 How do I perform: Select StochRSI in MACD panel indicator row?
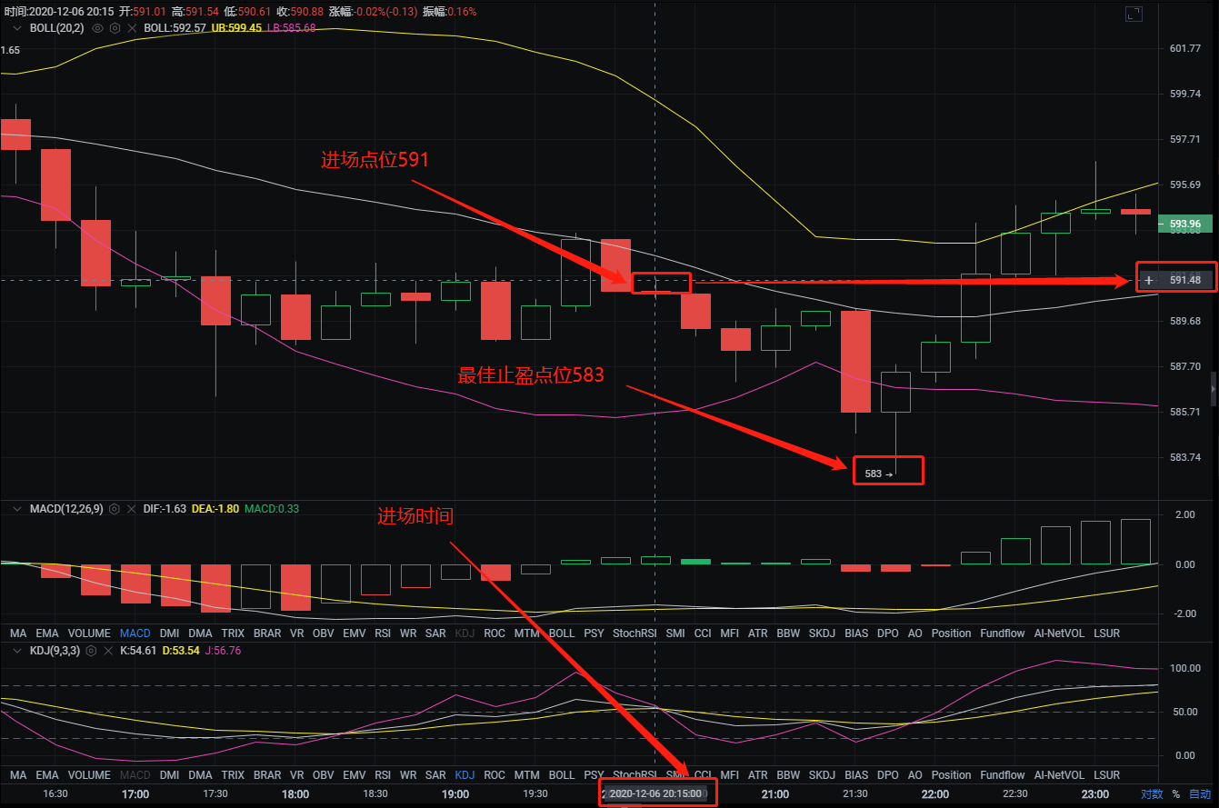635,633
